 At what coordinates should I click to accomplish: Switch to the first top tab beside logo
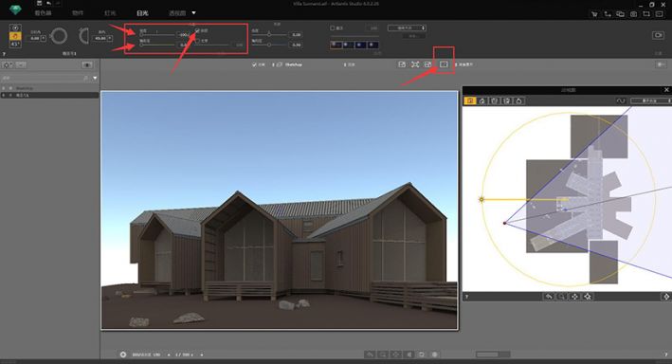click(43, 13)
